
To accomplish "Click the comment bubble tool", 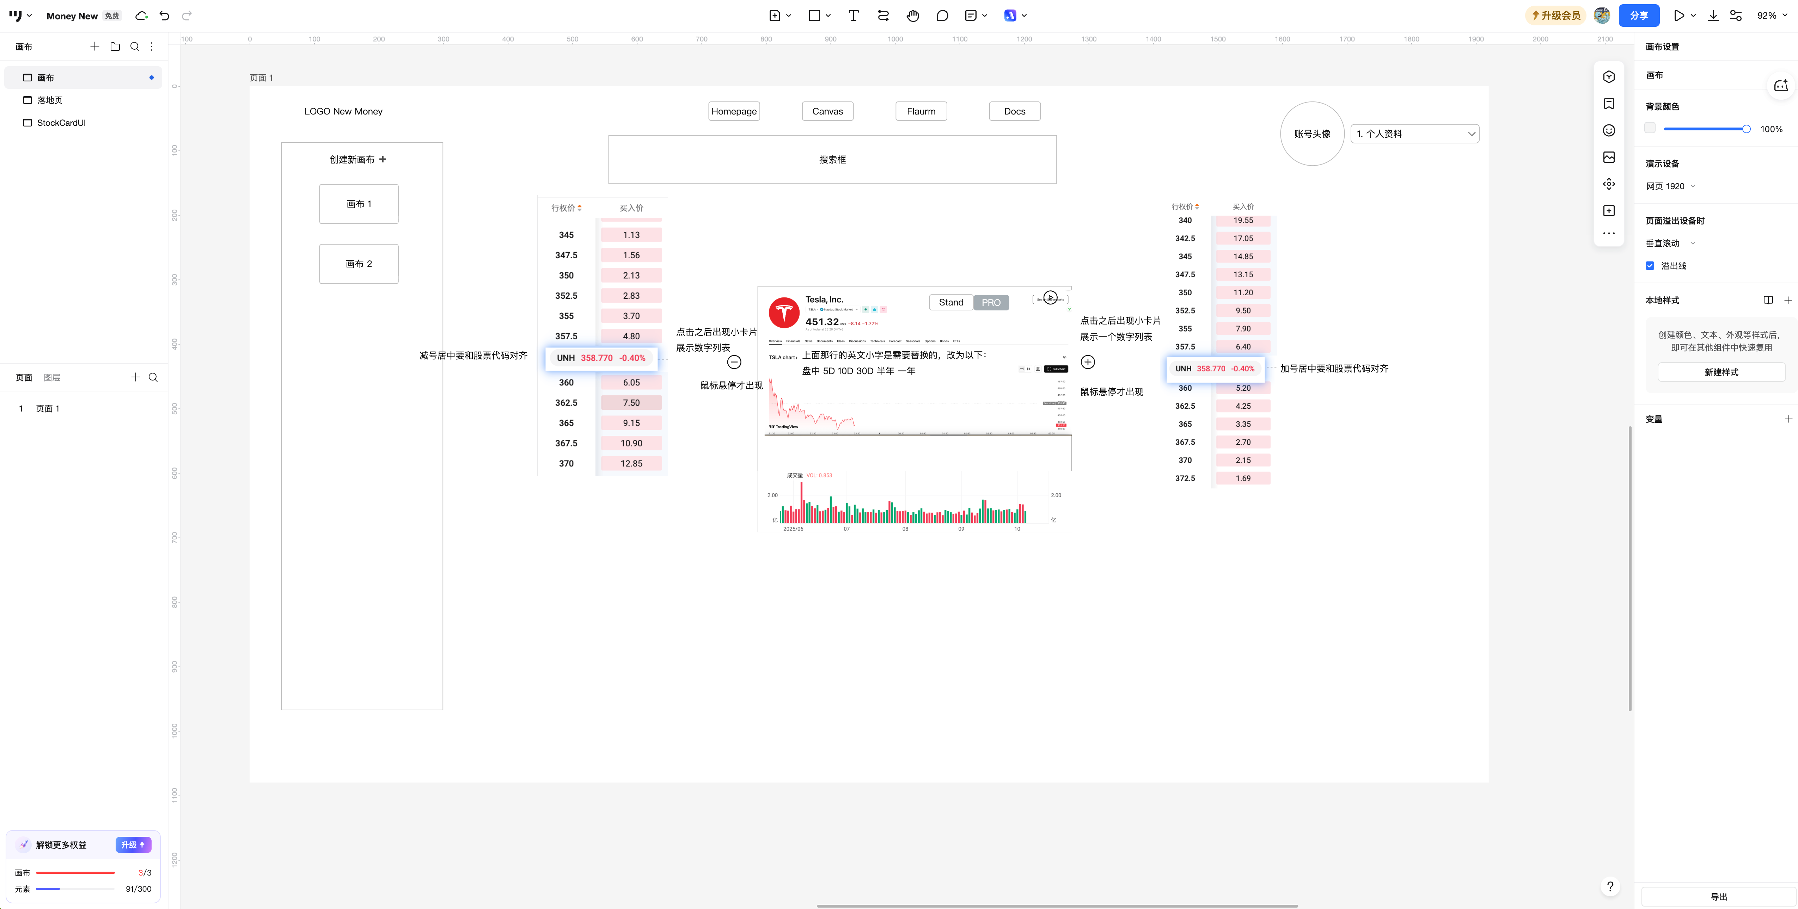I will [x=942, y=16].
